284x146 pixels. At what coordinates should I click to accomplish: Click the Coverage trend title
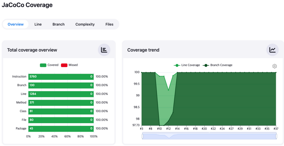143,50
